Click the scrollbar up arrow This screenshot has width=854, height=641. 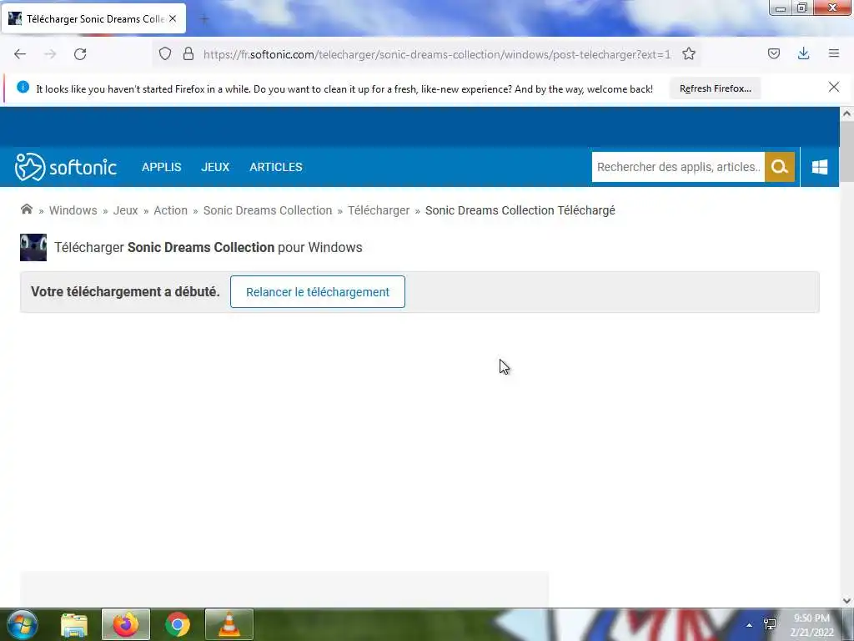click(x=846, y=114)
